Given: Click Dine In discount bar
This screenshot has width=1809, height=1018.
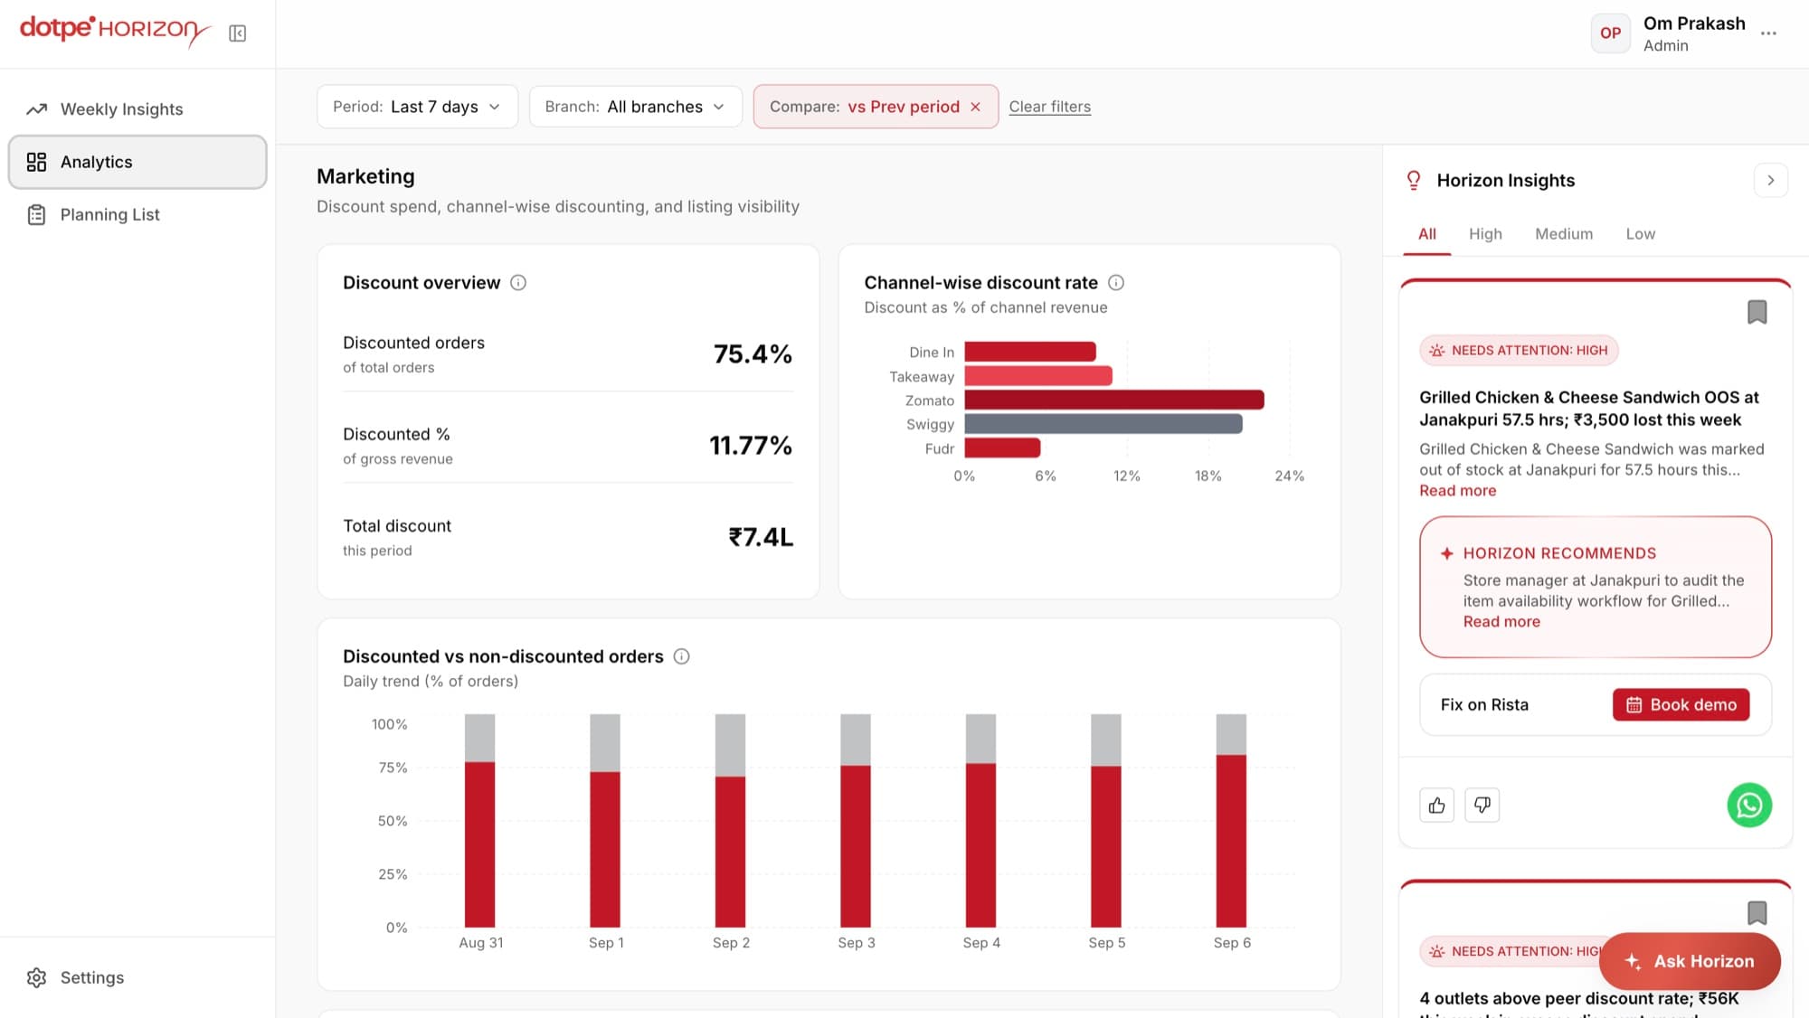Looking at the screenshot, I should tap(1029, 352).
